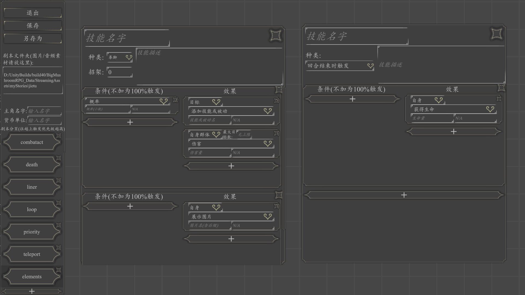Open the 展示图片 effect dropdown
525x295 pixels.
tap(231, 217)
